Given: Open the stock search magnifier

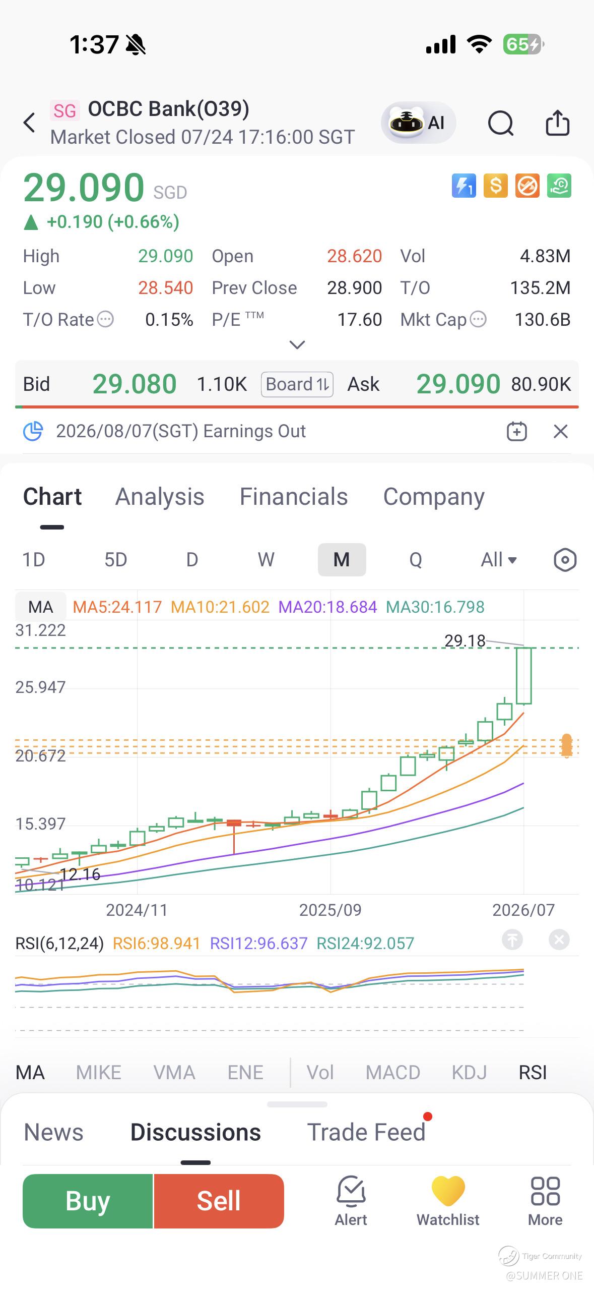Looking at the screenshot, I should (x=501, y=123).
